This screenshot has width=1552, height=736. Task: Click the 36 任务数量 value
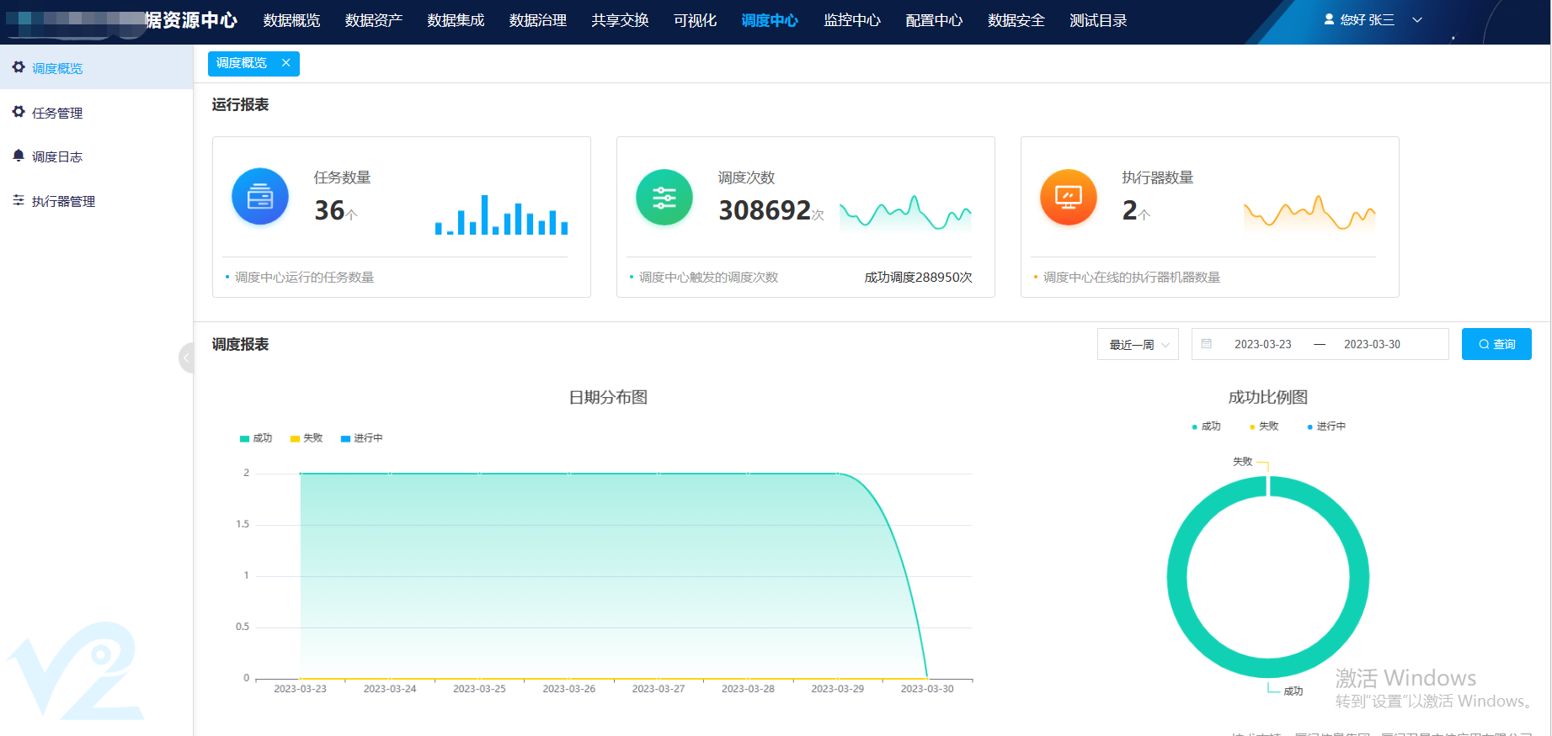tap(329, 210)
